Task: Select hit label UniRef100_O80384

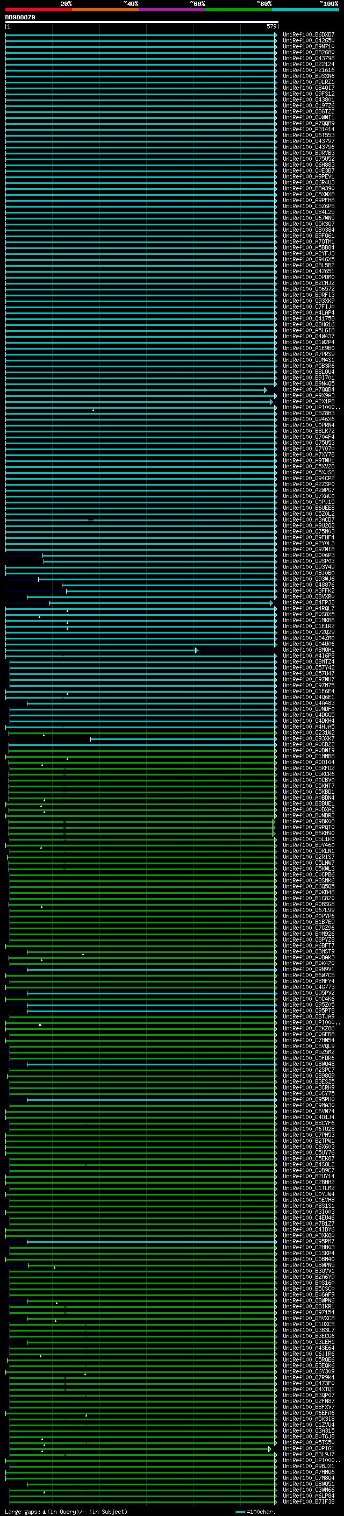Action: point(309,230)
